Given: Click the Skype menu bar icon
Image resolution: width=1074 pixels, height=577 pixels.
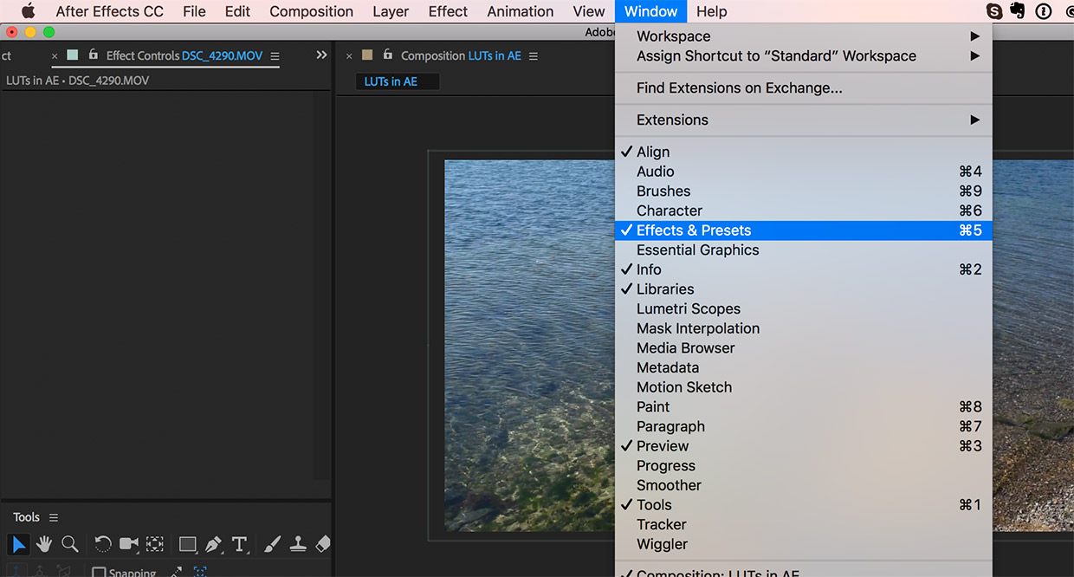Looking at the screenshot, I should click(995, 11).
